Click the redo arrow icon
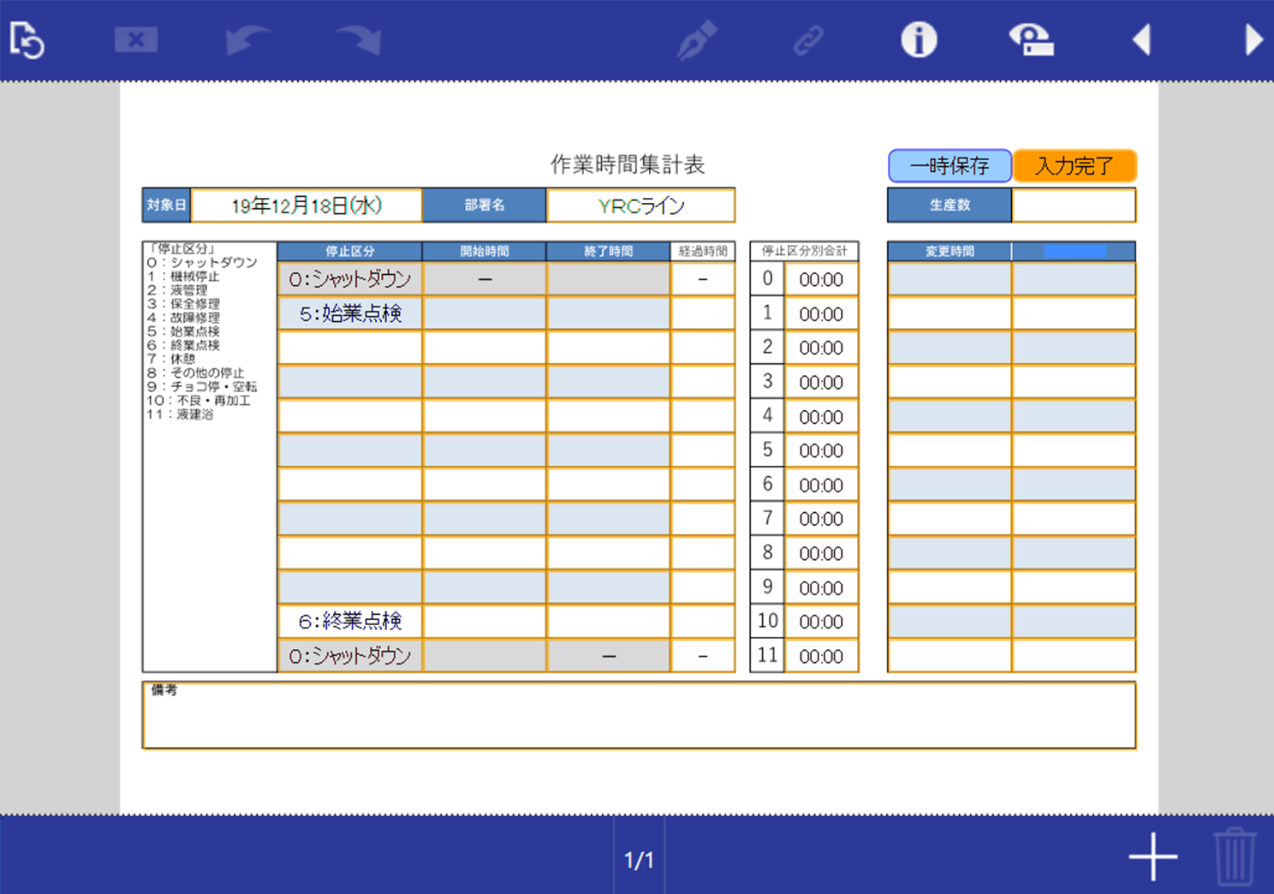Viewport: 1274px width, 894px height. point(359,40)
